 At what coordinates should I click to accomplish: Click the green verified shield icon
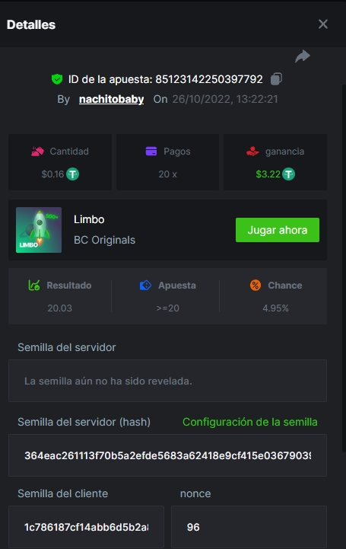pyautogui.click(x=57, y=79)
